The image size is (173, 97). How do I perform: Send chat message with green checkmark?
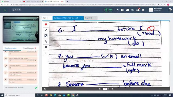click(x=36, y=88)
